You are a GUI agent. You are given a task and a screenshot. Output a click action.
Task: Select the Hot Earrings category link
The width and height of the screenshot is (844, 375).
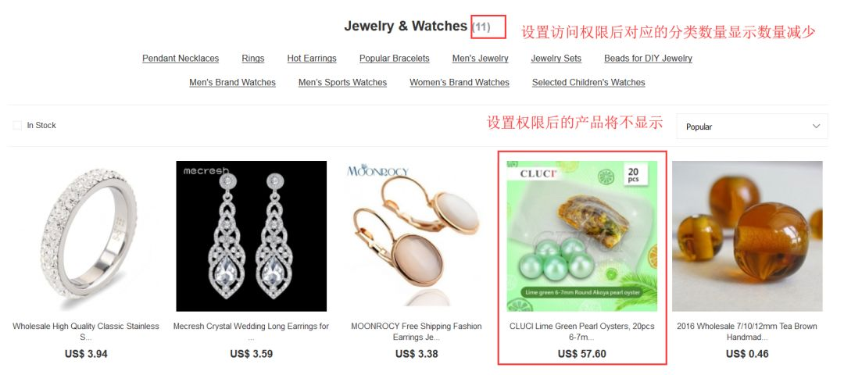(x=312, y=58)
